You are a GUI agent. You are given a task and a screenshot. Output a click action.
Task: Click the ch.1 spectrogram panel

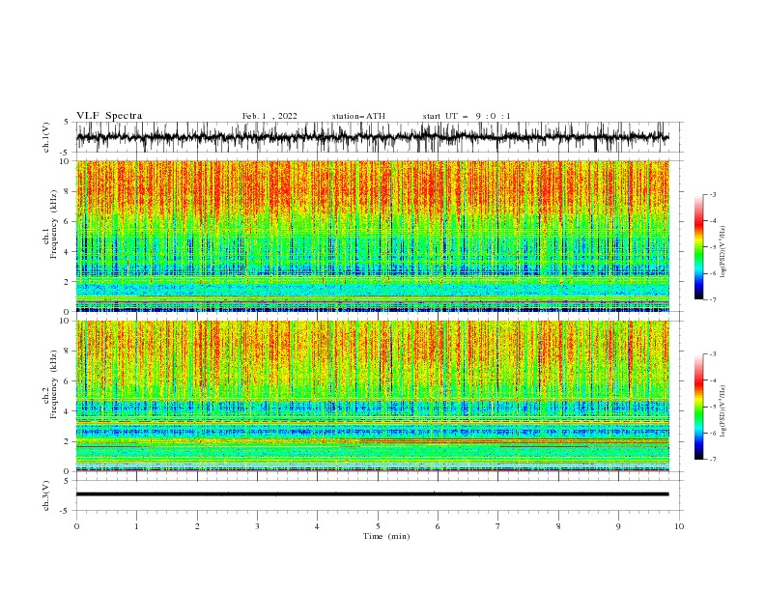point(372,236)
